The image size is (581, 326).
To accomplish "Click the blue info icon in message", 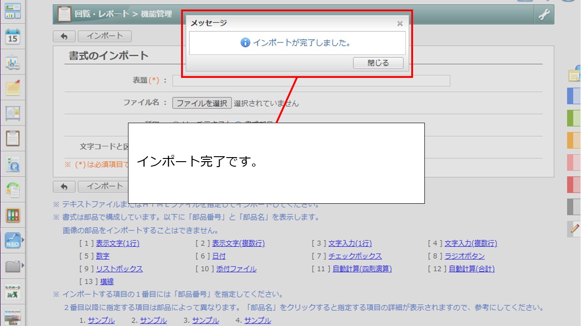I will 245,43.
